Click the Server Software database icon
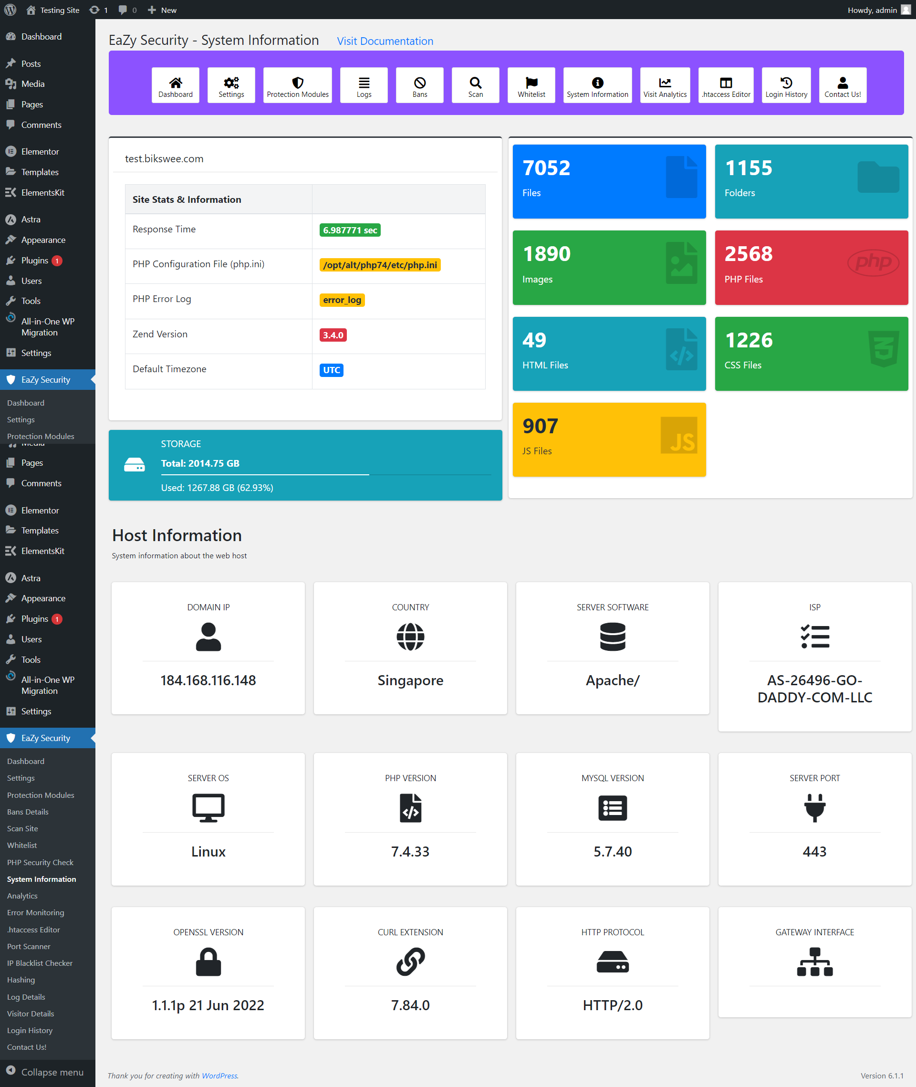916x1087 pixels. [x=612, y=637]
